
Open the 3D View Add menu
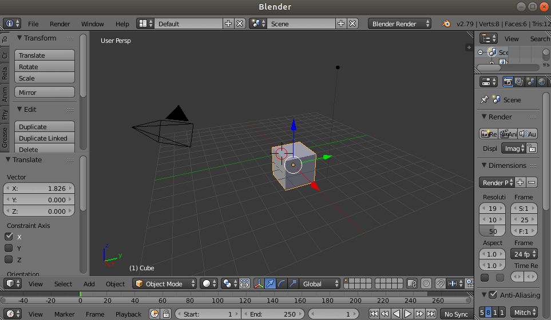89,284
